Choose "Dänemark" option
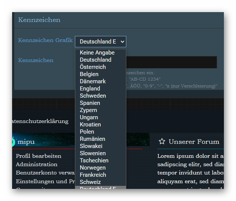Screen dimensions: 236x201 click(x=93, y=81)
